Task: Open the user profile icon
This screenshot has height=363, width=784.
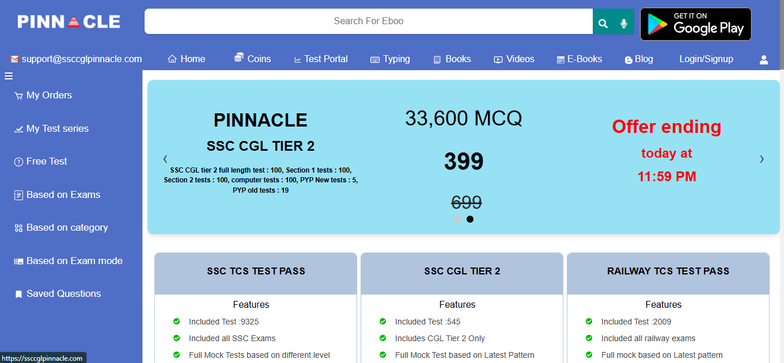Action: pyautogui.click(x=764, y=59)
